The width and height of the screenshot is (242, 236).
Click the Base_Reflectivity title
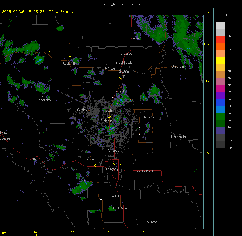pos(121,4)
